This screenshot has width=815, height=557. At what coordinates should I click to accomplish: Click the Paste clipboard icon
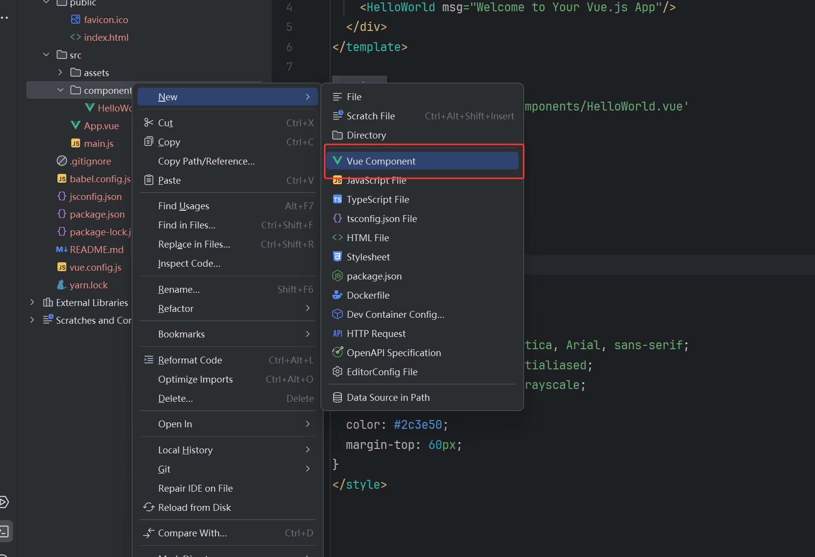pyautogui.click(x=148, y=180)
